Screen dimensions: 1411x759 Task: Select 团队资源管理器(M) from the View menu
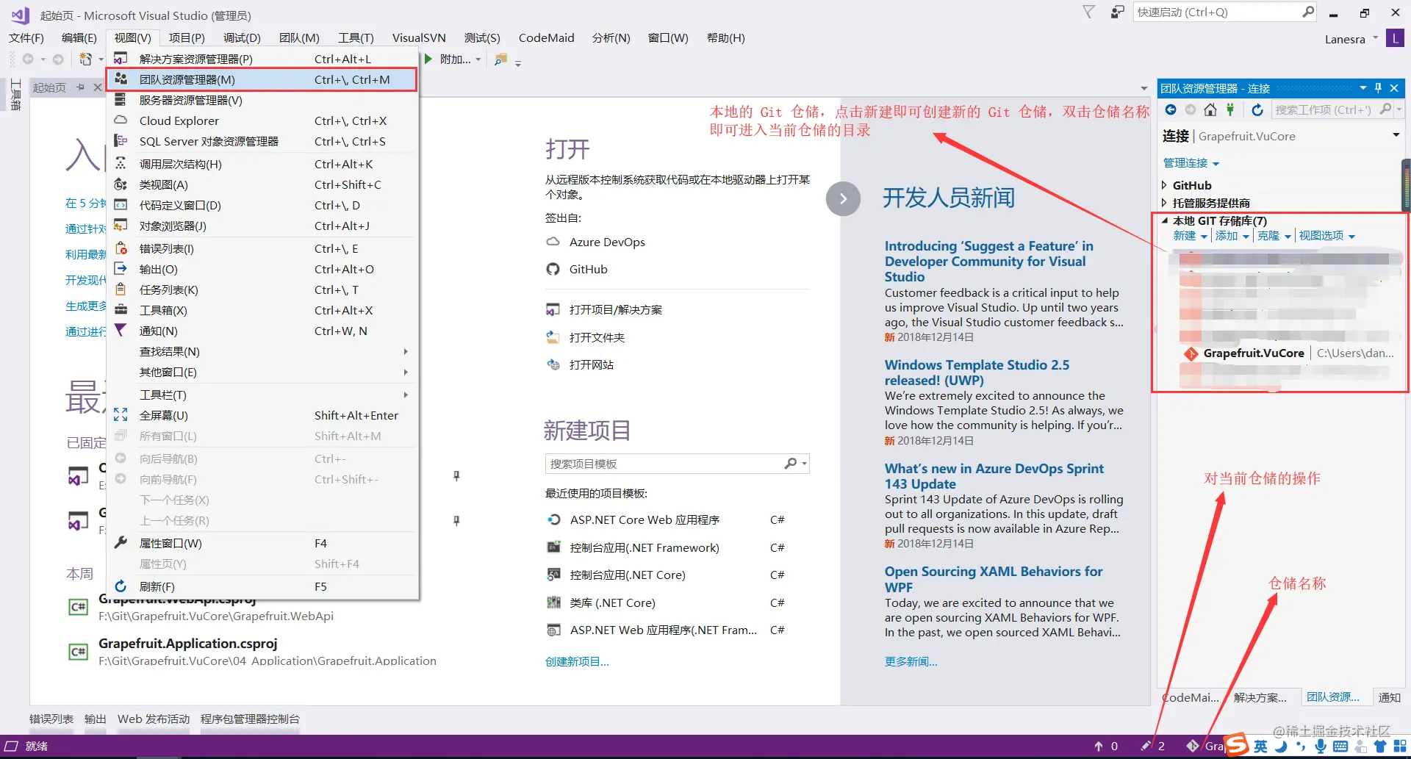click(262, 79)
